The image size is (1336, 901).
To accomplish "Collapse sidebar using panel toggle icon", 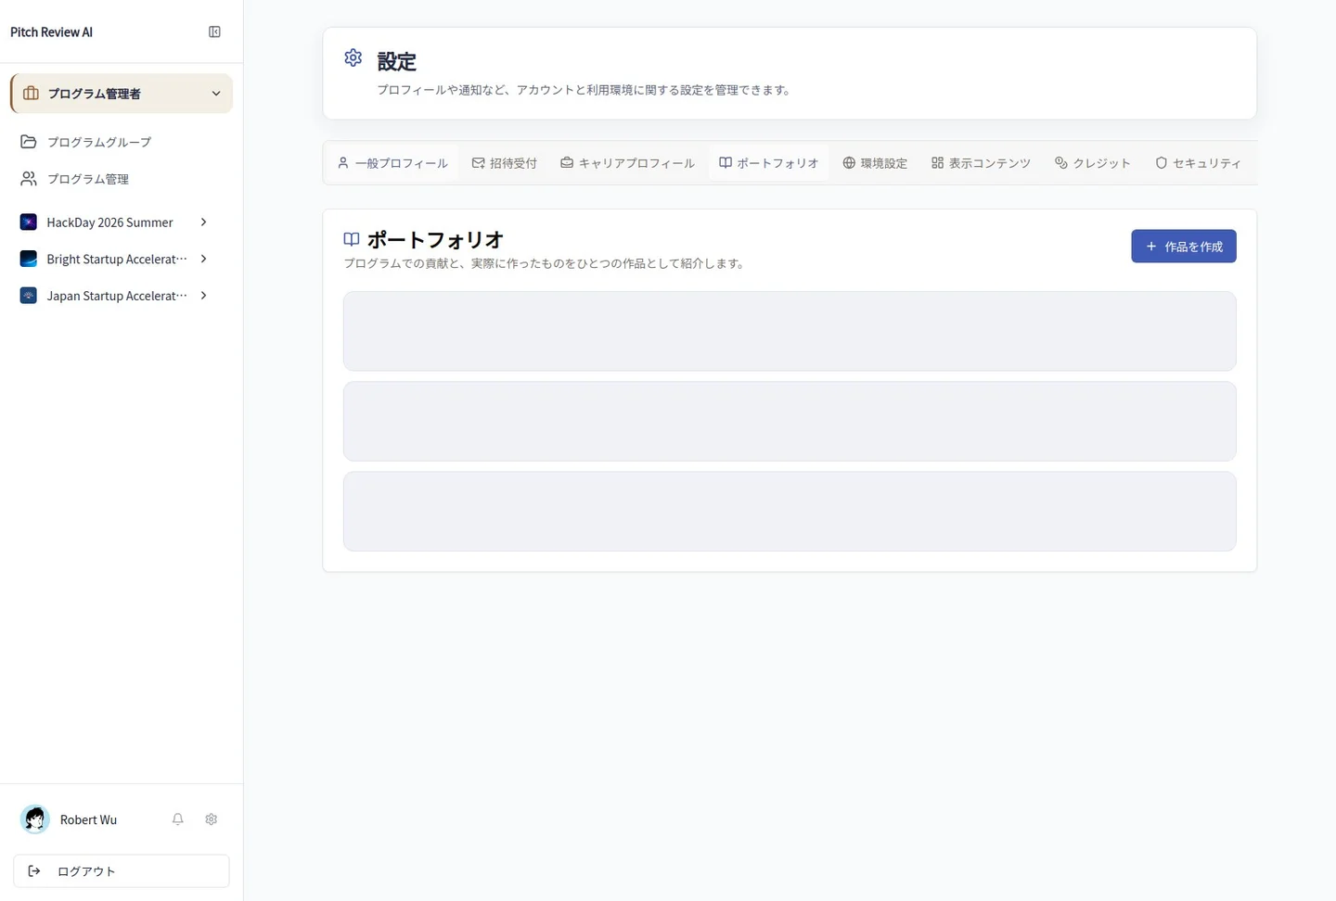I will coord(214,32).
